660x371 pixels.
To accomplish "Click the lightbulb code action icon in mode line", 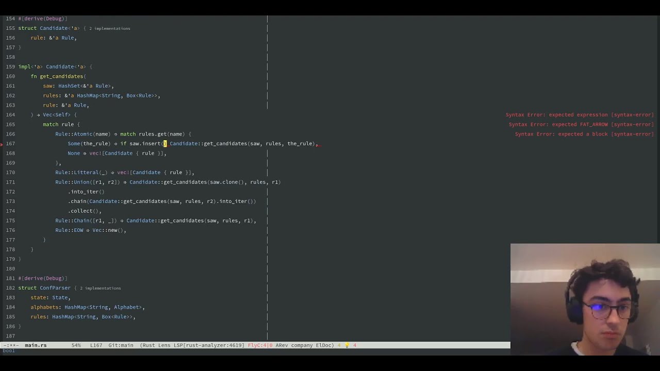I will 347,345.
